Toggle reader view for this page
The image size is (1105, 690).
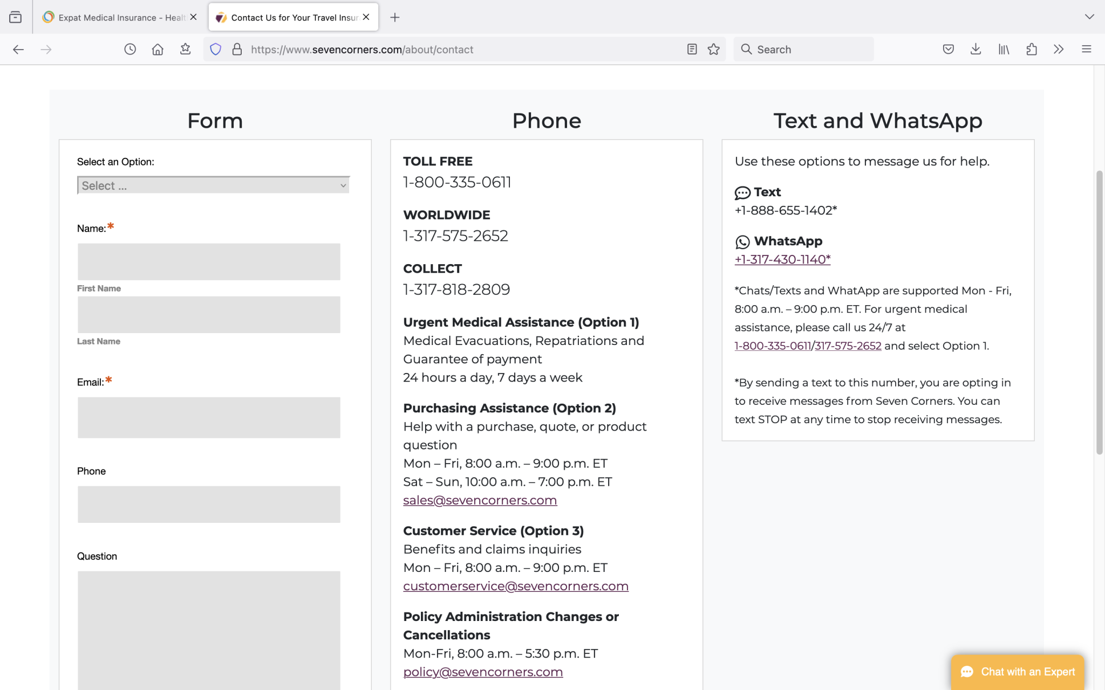tap(692, 50)
